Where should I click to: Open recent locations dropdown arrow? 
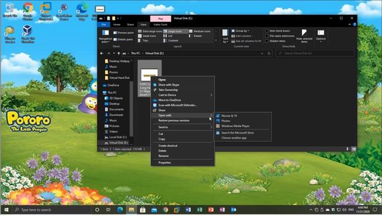pyautogui.click(x=114, y=53)
